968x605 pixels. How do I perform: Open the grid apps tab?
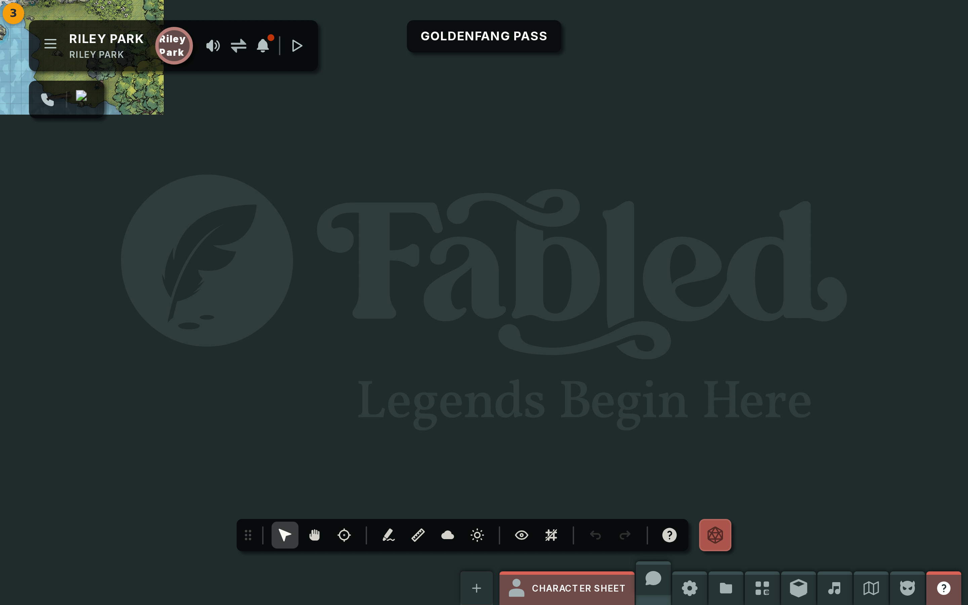[762, 588]
